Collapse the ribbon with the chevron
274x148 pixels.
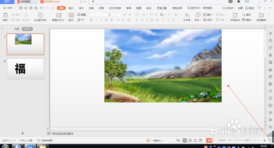270,8
